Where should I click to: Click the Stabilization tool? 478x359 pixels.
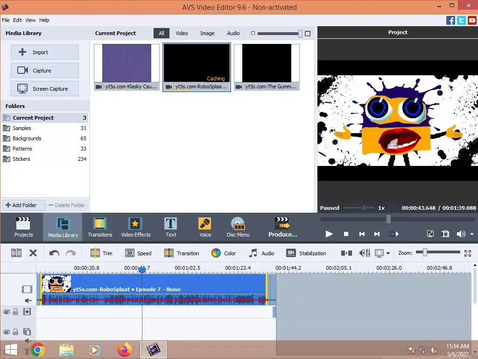click(x=306, y=253)
